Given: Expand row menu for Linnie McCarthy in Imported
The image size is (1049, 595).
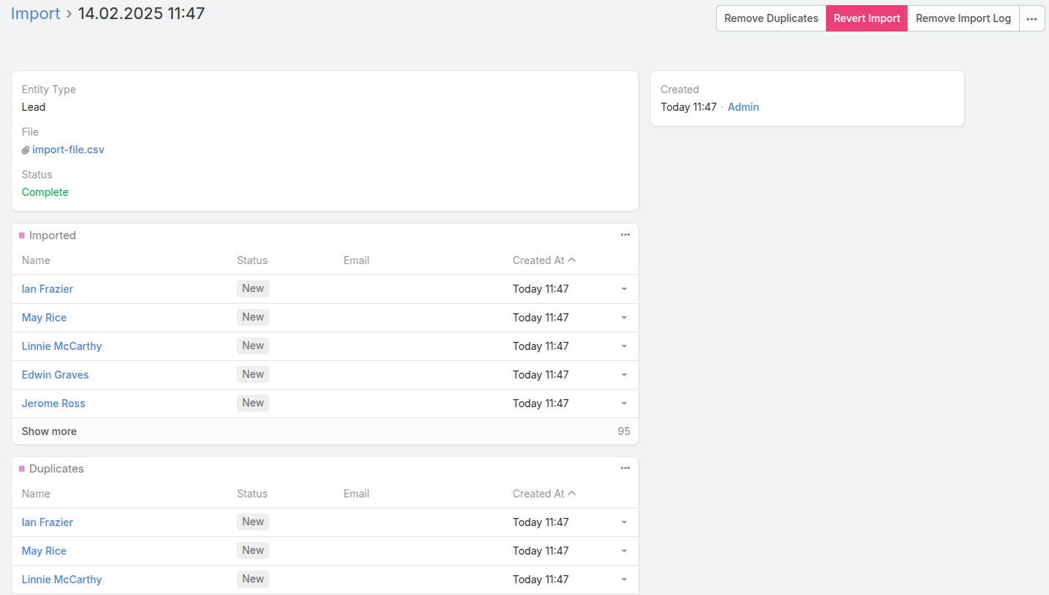Looking at the screenshot, I should pyautogui.click(x=624, y=346).
